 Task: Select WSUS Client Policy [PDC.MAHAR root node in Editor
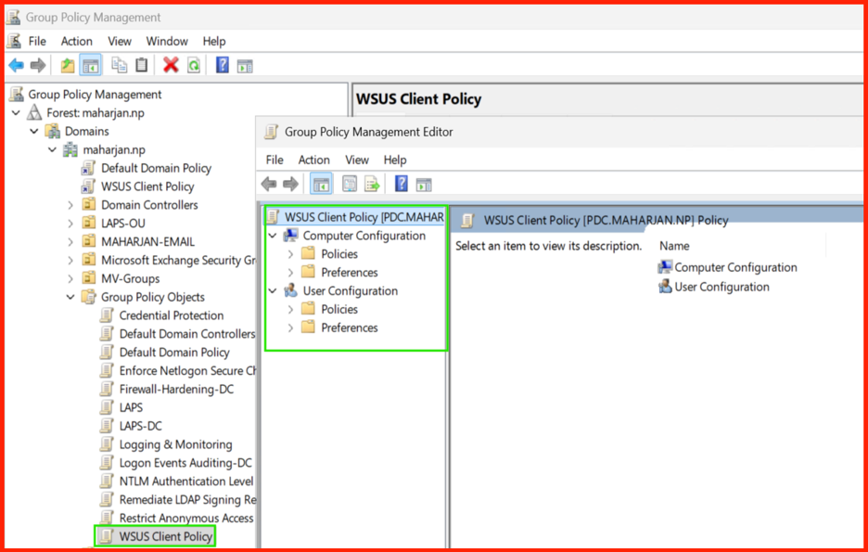tap(364, 217)
